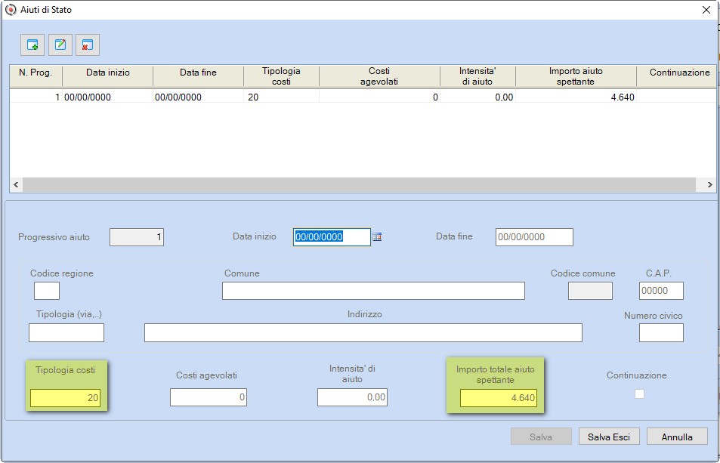Click the left arrow of the horizontal scrollbar
The height and width of the screenshot is (463, 720).
[x=16, y=184]
